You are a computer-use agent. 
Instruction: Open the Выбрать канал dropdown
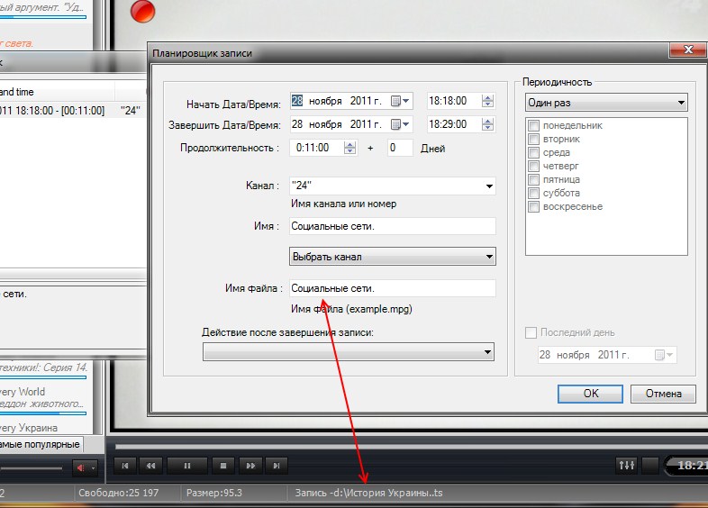click(392, 257)
